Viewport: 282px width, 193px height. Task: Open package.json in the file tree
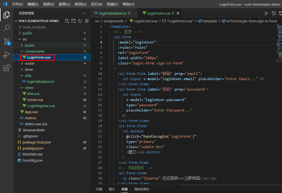click(x=52, y=148)
